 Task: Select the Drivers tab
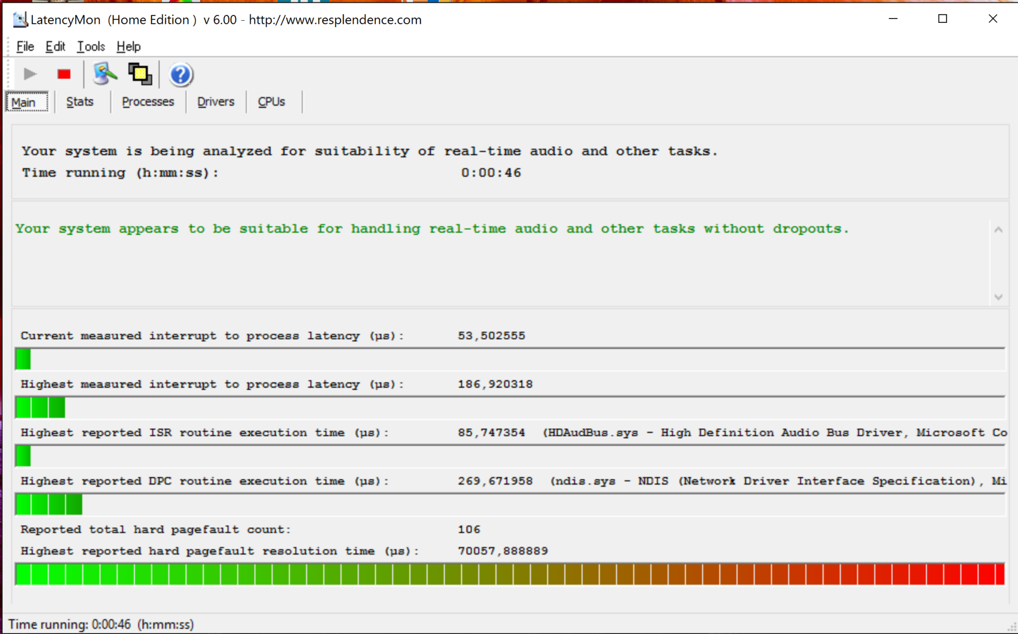coord(215,102)
